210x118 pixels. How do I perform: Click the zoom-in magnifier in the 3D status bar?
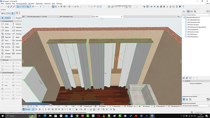(28, 106)
